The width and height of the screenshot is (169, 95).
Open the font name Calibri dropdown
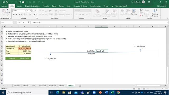(25, 11)
